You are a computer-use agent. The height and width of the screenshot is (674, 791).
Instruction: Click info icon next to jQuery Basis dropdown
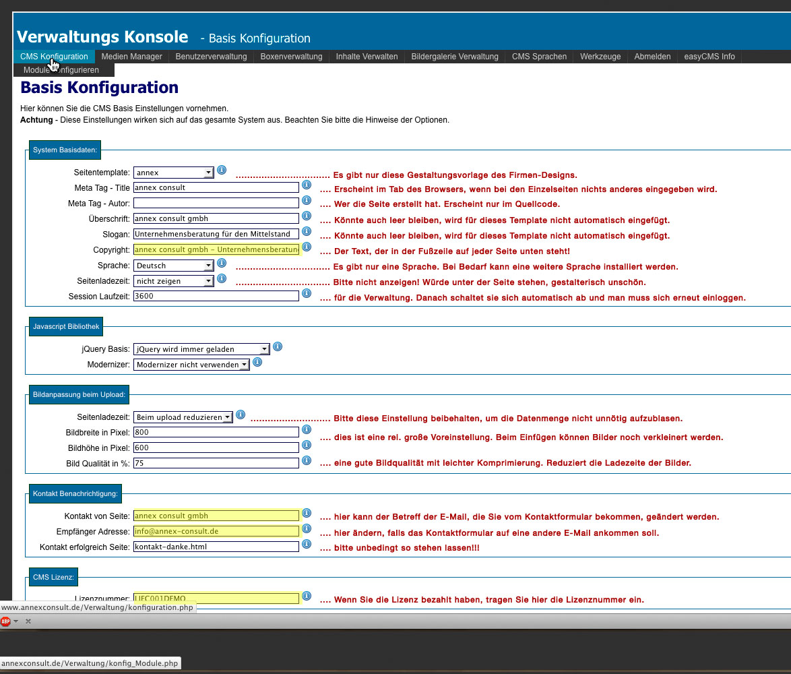277,346
